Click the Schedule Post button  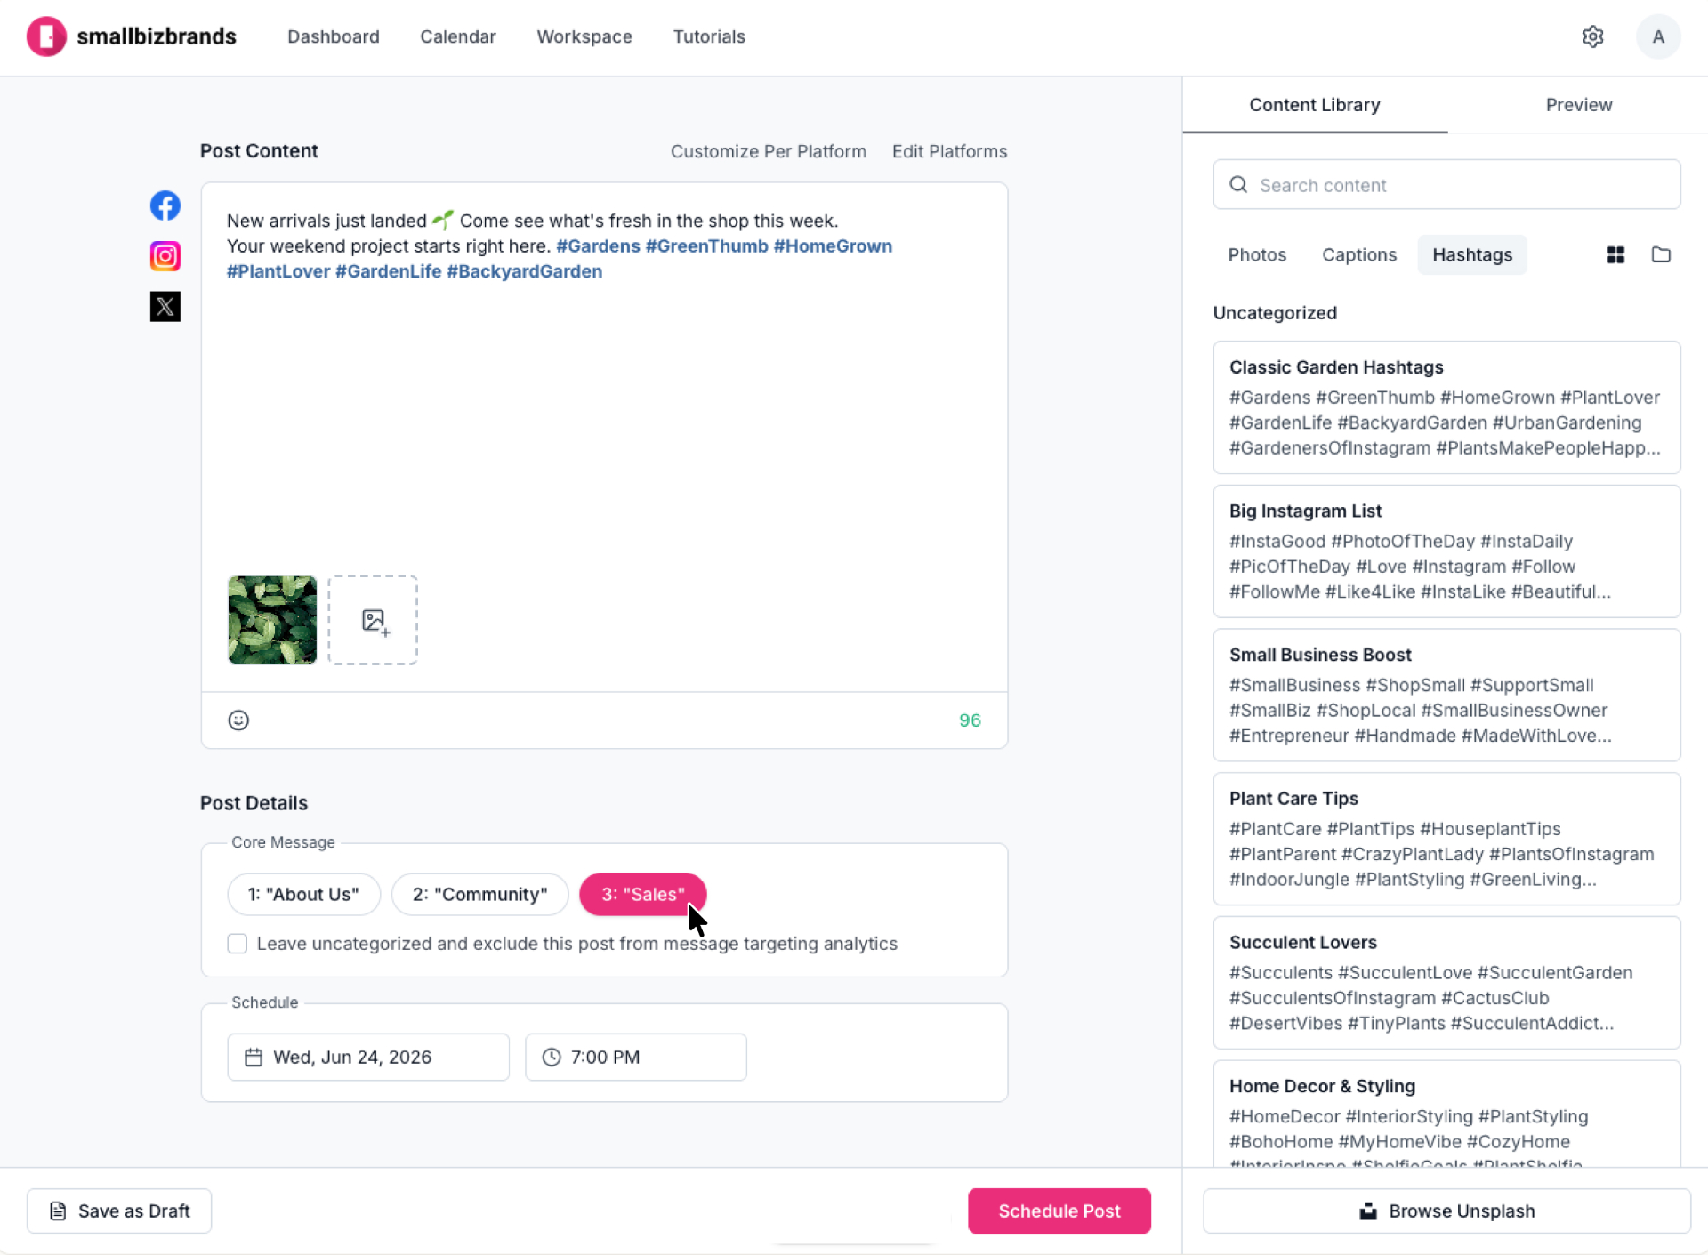point(1059,1211)
